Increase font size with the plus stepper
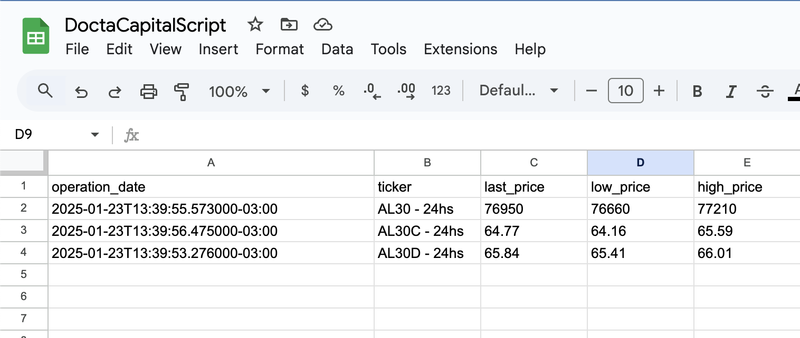 [659, 91]
